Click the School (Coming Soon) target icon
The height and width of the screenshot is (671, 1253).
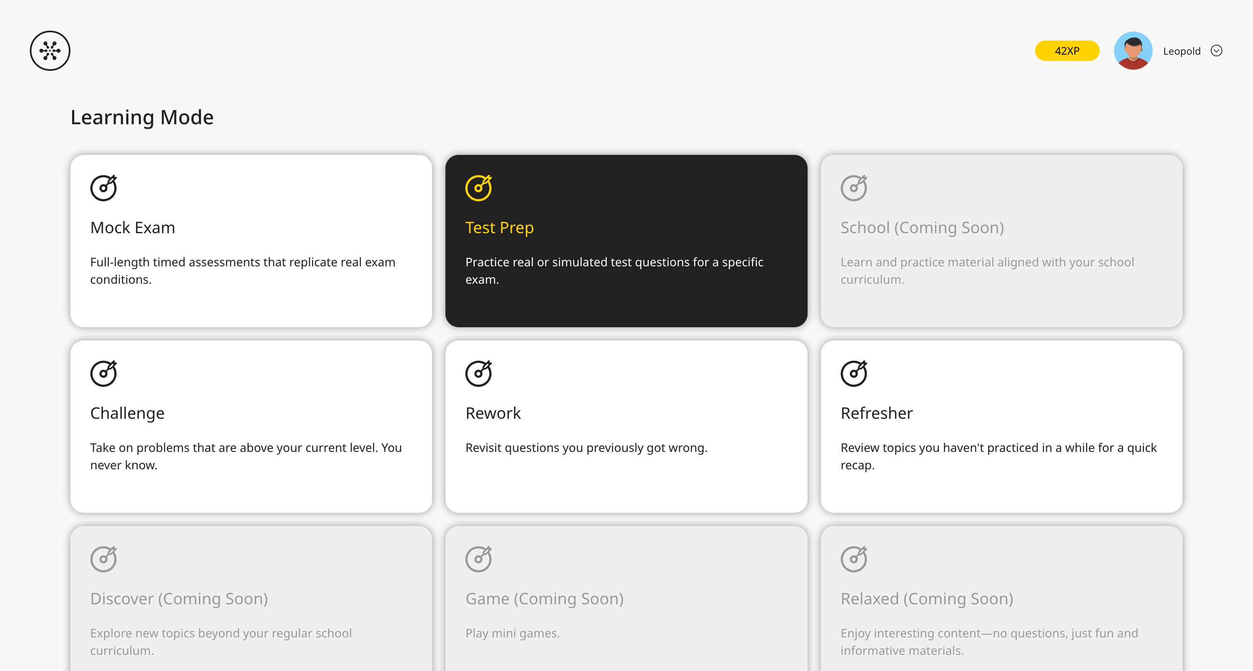tap(854, 188)
